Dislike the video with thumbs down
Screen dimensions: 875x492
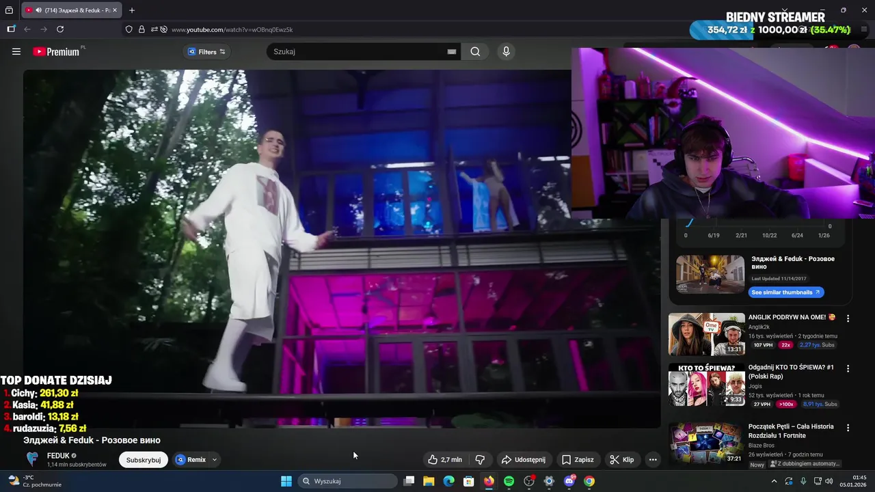coord(480,460)
